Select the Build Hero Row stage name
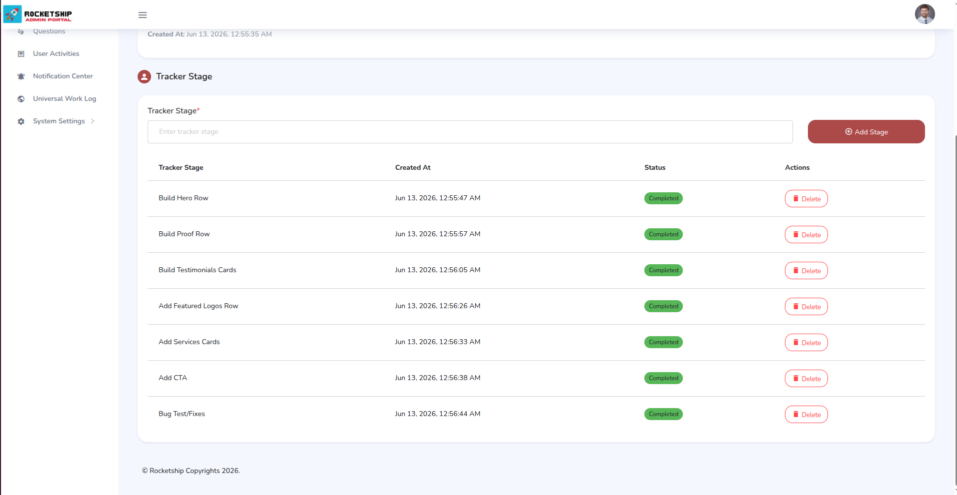Screen dimensions: 957x495 click(183, 198)
